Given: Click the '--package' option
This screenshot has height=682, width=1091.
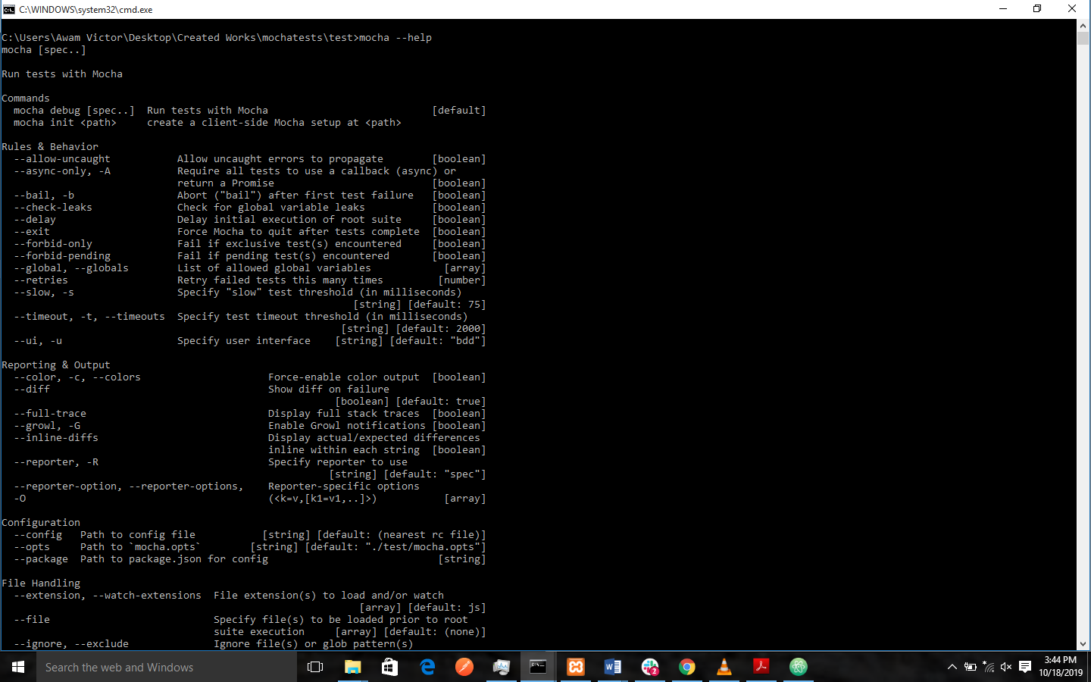Looking at the screenshot, I should 41,559.
